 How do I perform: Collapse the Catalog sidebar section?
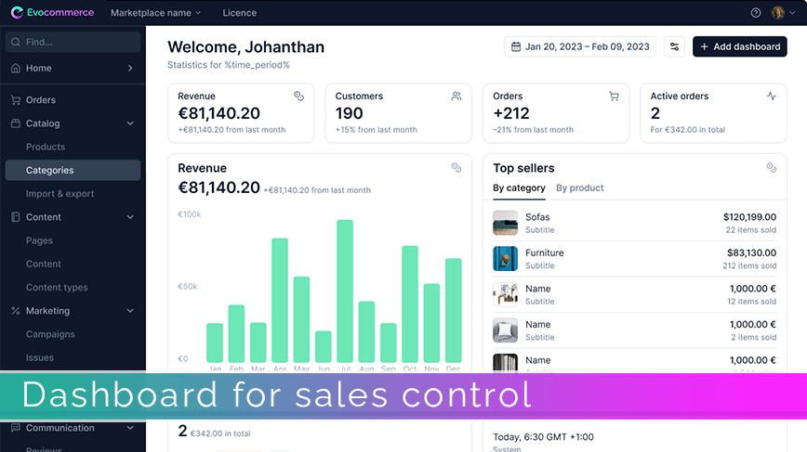point(130,123)
